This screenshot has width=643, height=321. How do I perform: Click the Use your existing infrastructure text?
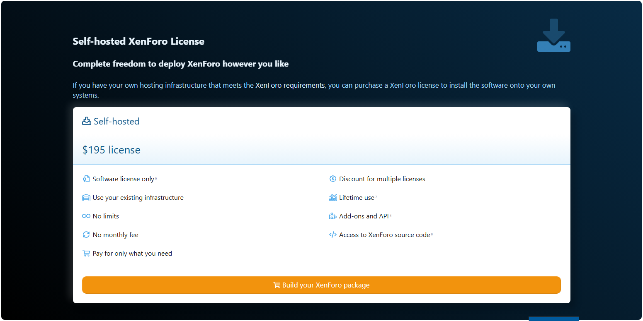(138, 198)
